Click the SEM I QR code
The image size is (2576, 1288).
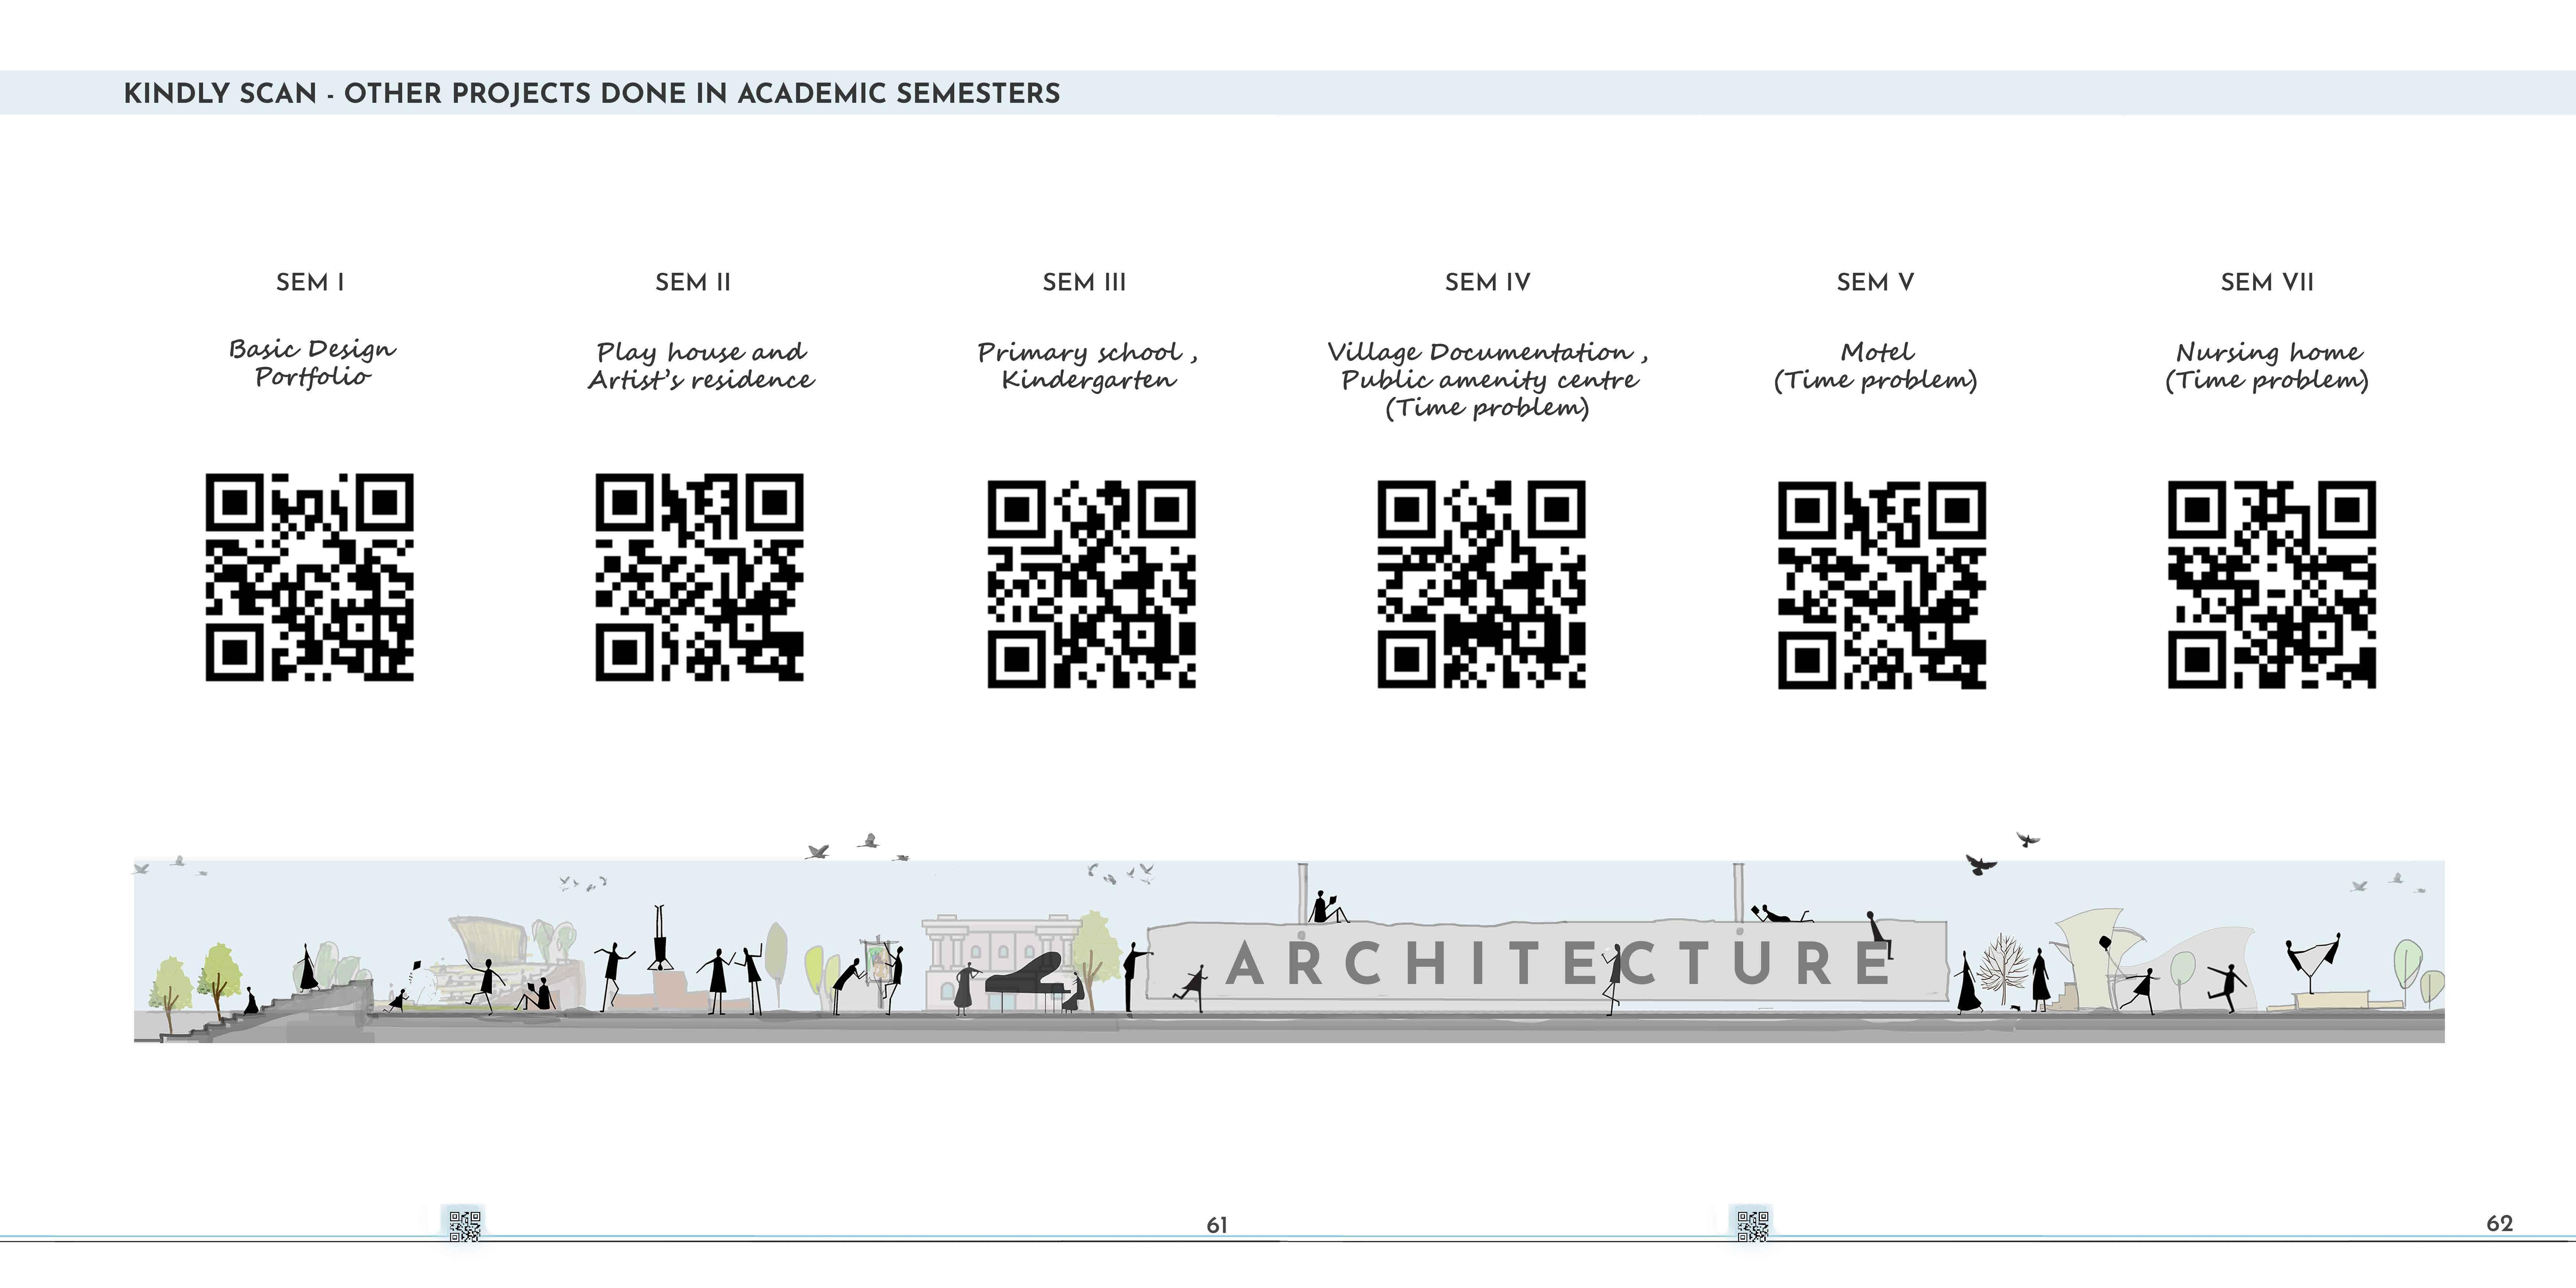point(309,577)
